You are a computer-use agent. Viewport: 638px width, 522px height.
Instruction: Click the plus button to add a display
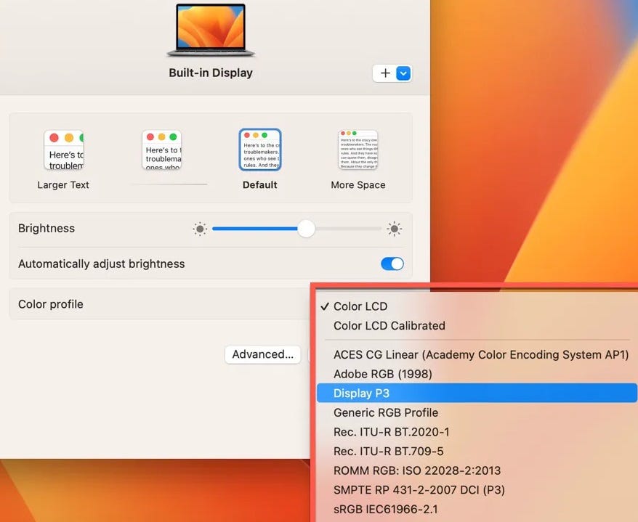[x=384, y=73]
